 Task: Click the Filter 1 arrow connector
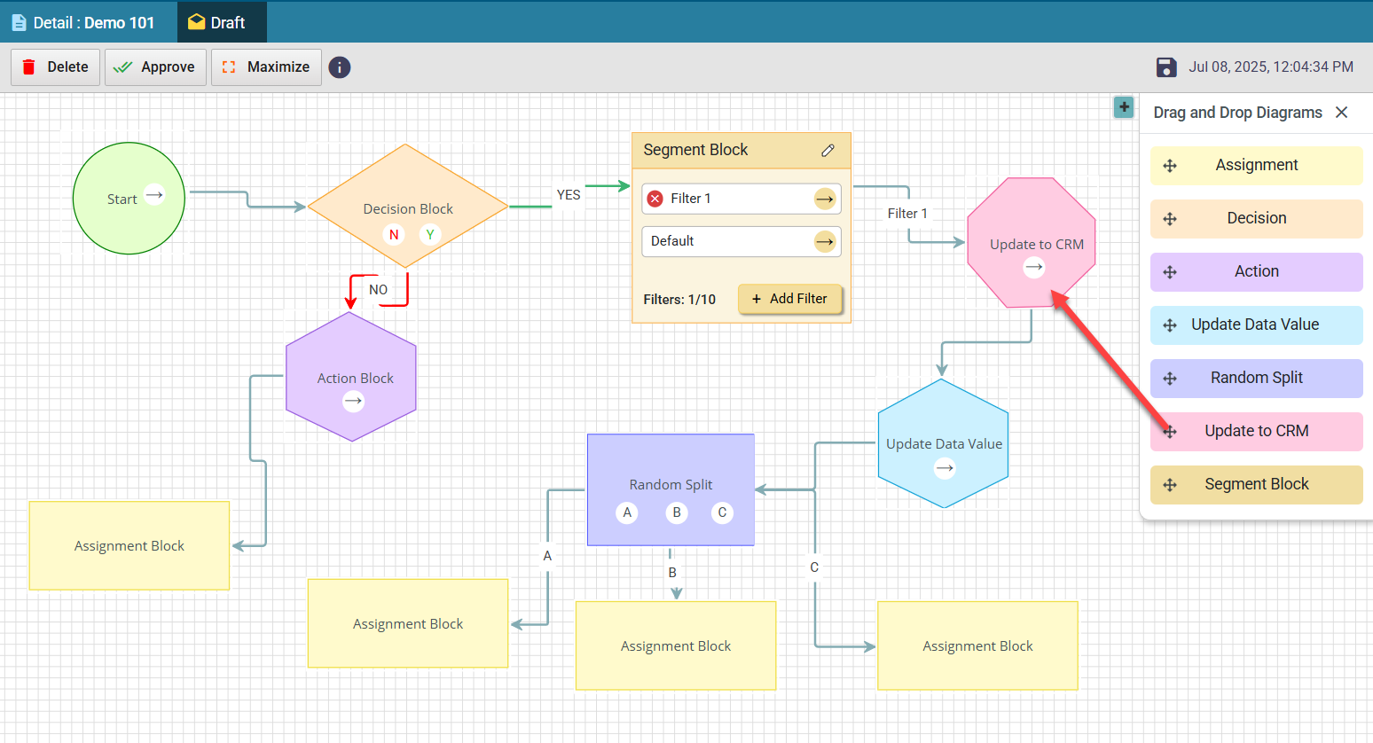[x=825, y=199]
